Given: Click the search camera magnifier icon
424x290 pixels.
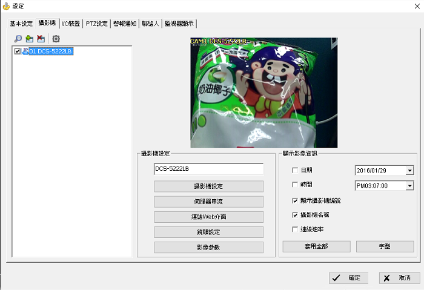Looking at the screenshot, I should (x=18, y=38).
